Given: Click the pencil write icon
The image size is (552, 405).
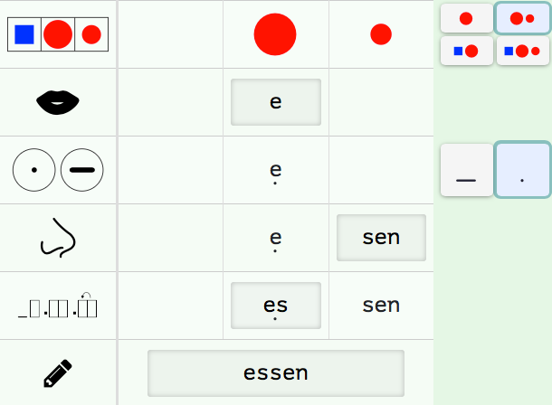Looking at the screenshot, I should [58, 372].
